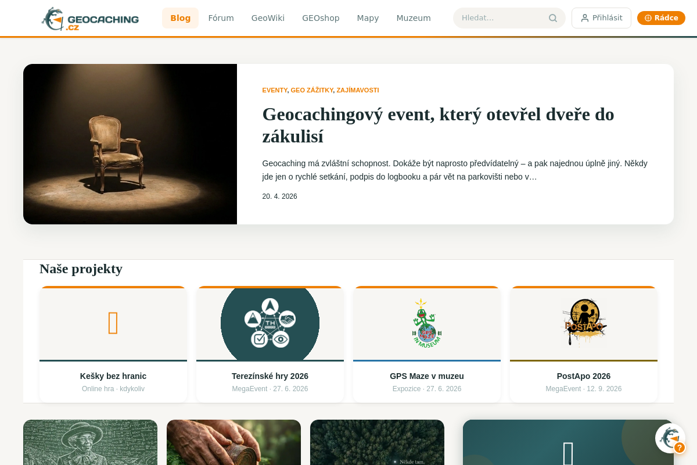This screenshot has height=465, width=697.
Task: Click the GPS Maze frog logo
Action: tap(427, 323)
